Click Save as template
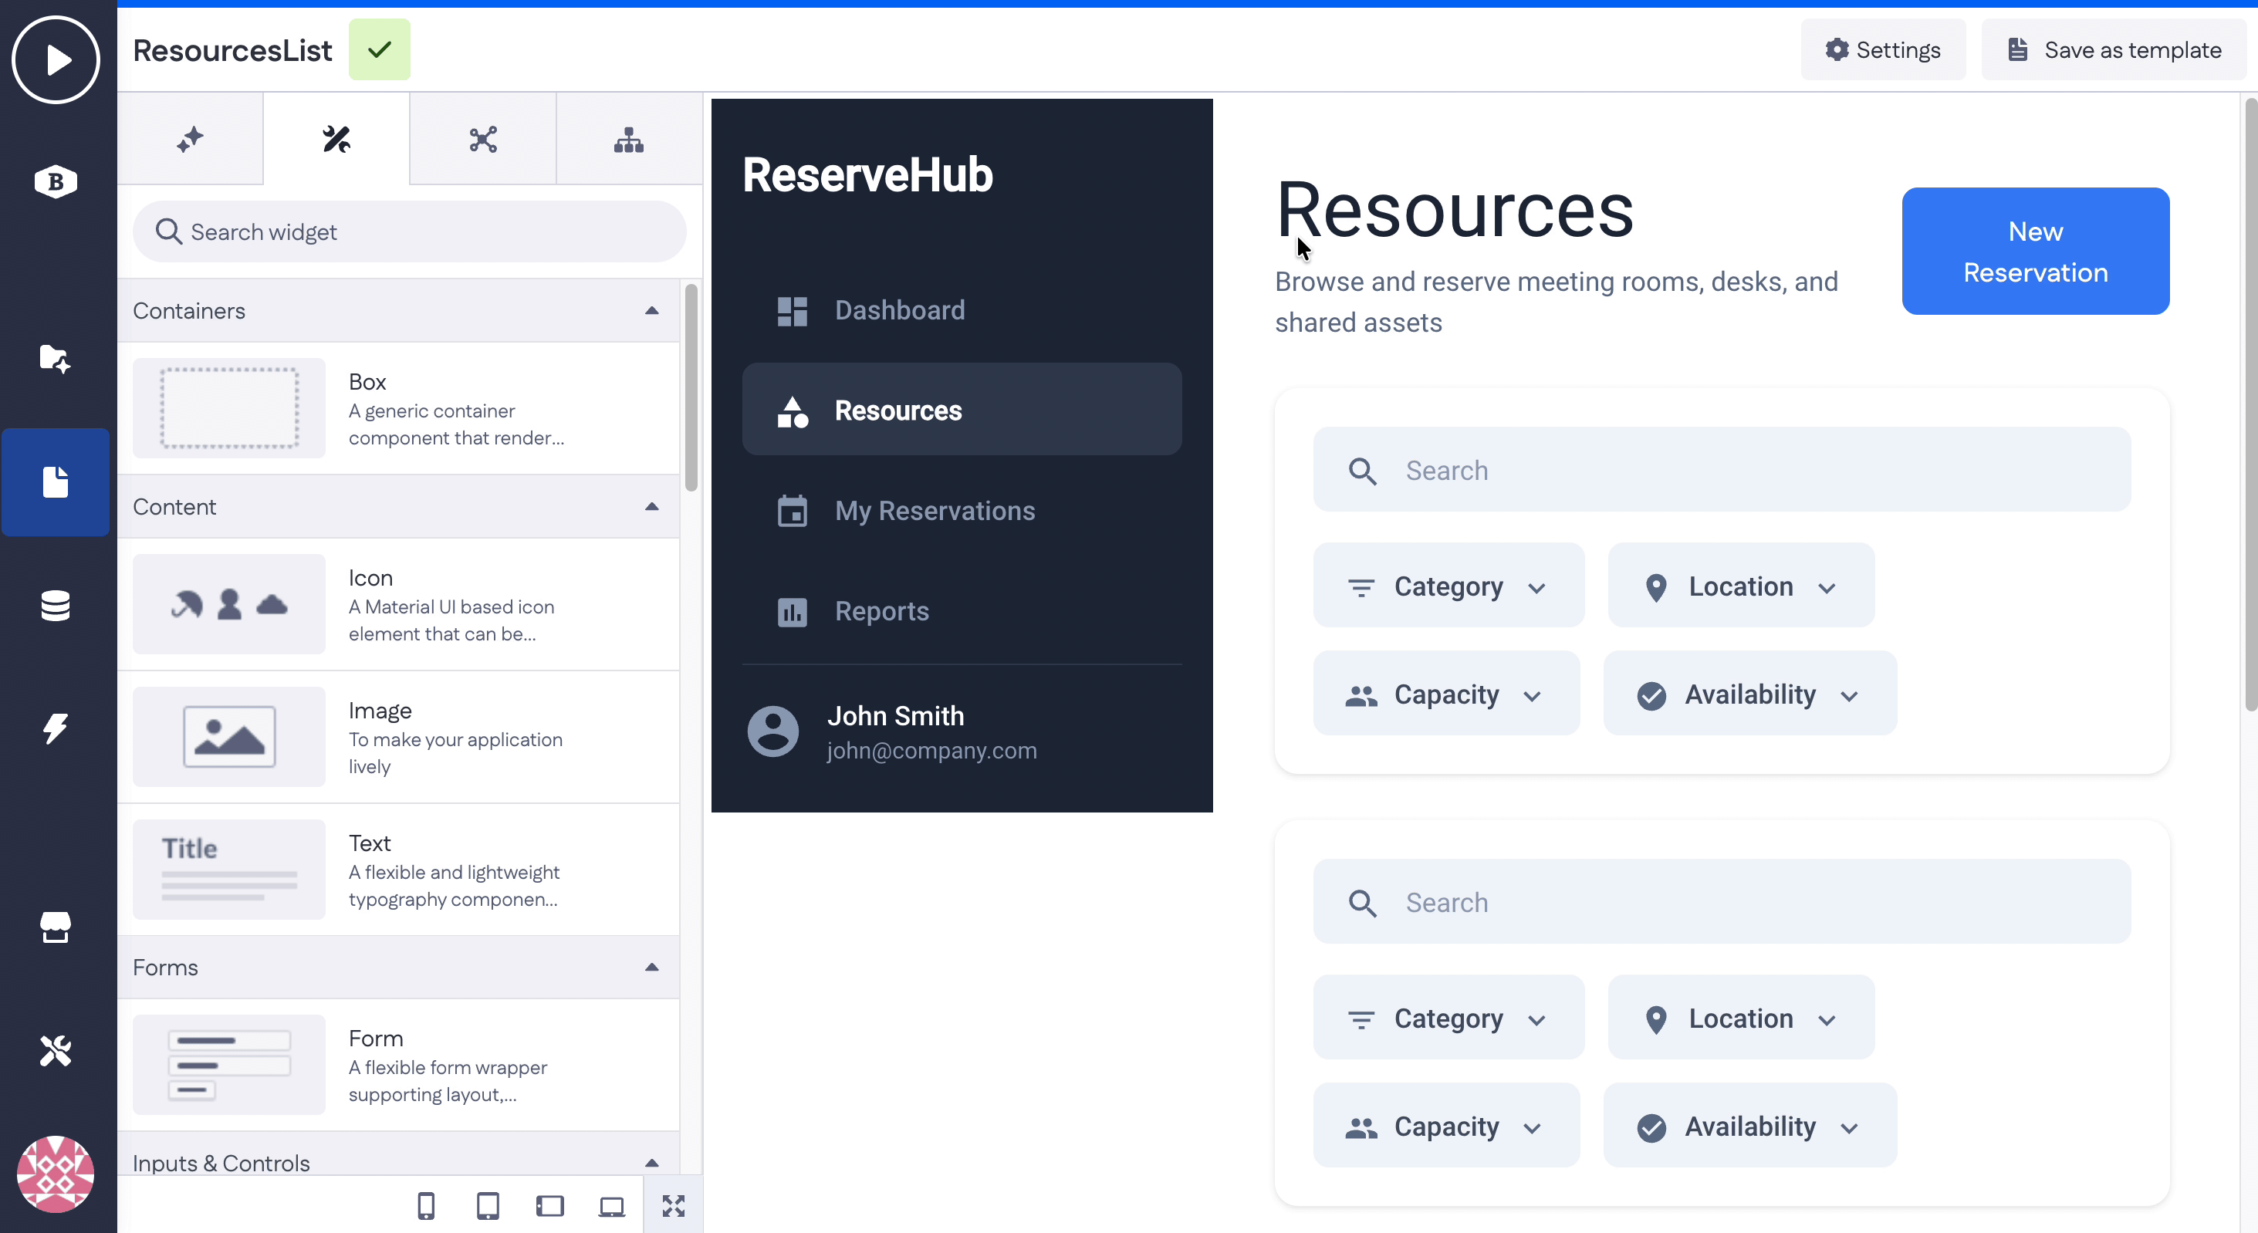2258x1233 pixels. pos(2112,49)
